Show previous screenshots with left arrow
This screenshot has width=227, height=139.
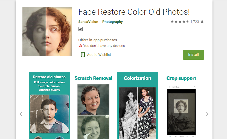(21, 114)
